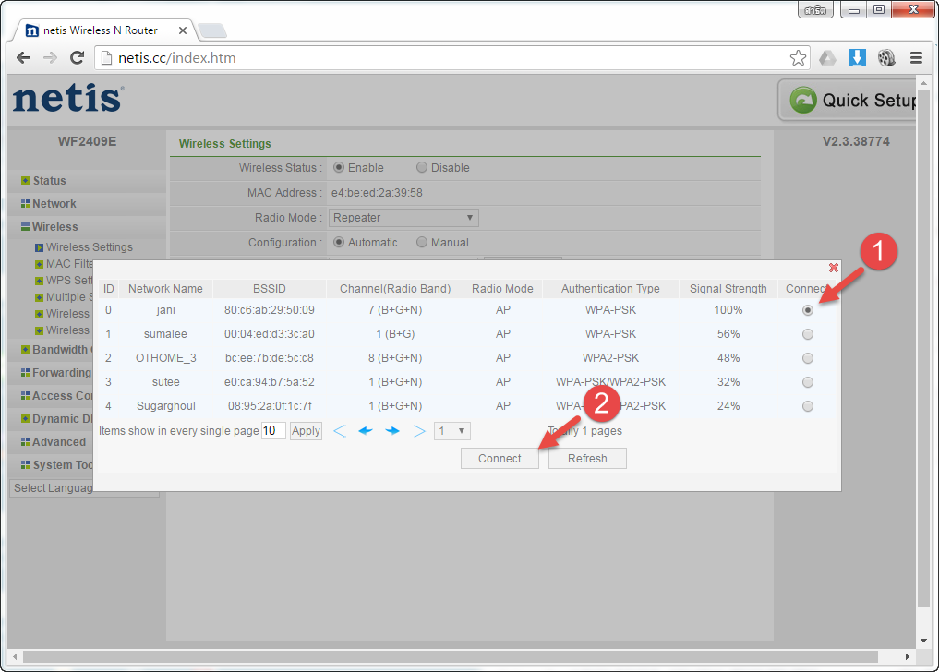The width and height of the screenshot is (939, 672).
Task: Select the sutee network radio button
Action: (x=808, y=382)
